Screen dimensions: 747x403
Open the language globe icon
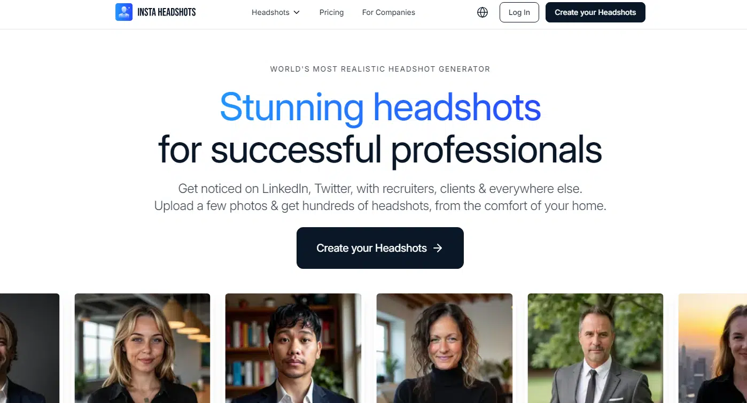tap(483, 12)
